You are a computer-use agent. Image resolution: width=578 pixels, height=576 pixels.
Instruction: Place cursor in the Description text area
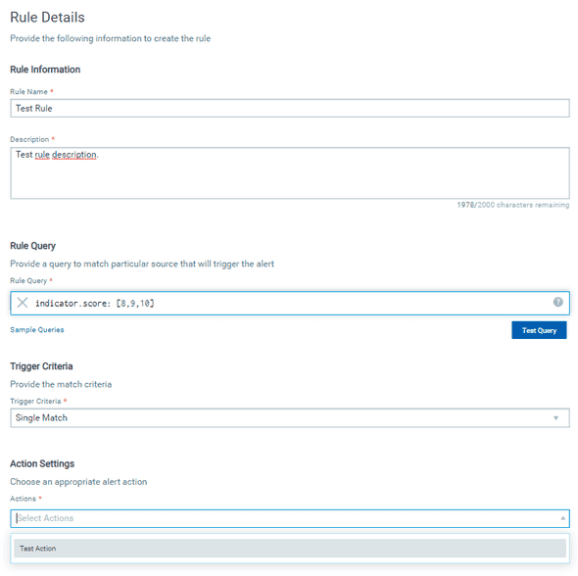pos(290,173)
